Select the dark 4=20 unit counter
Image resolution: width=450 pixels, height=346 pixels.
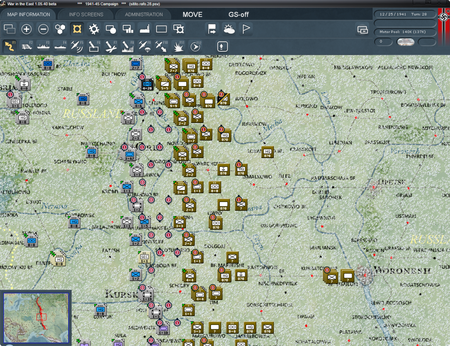coord(147,84)
